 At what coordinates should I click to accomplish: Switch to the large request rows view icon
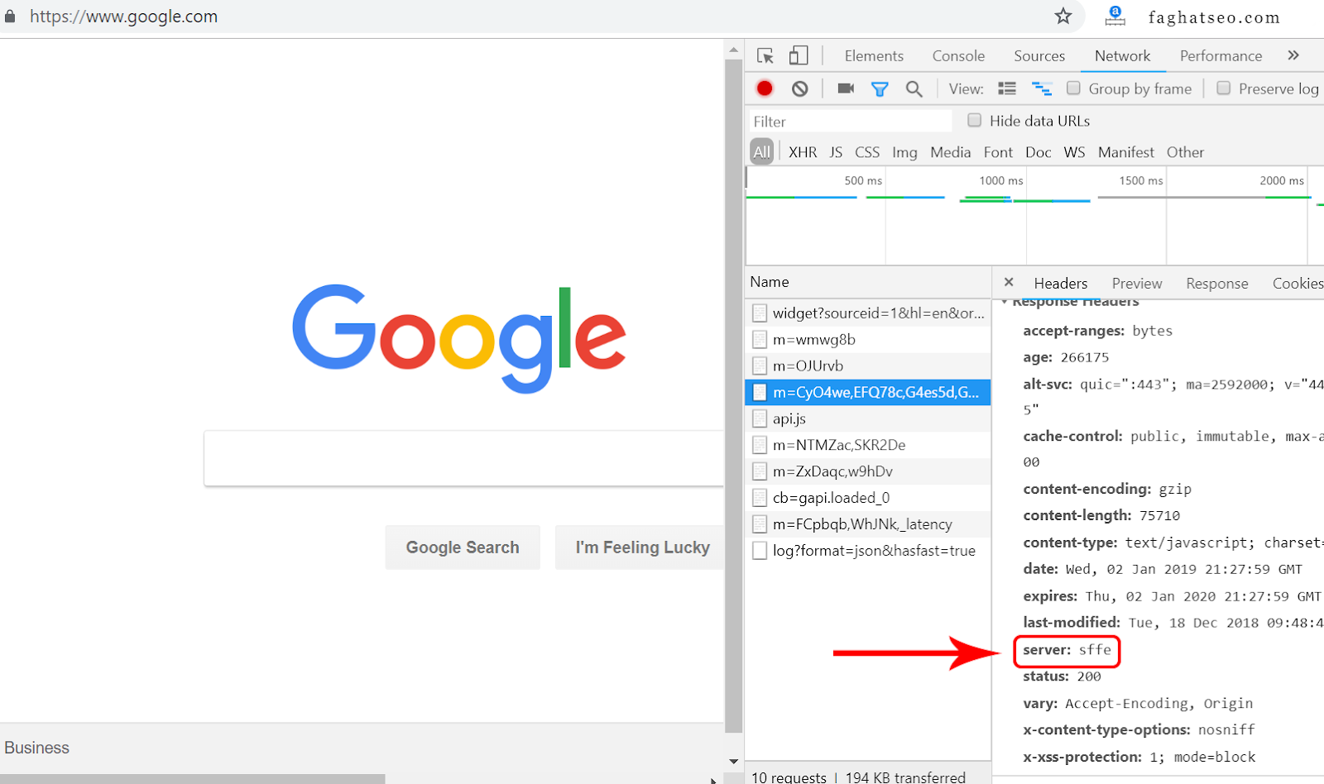tap(1007, 88)
